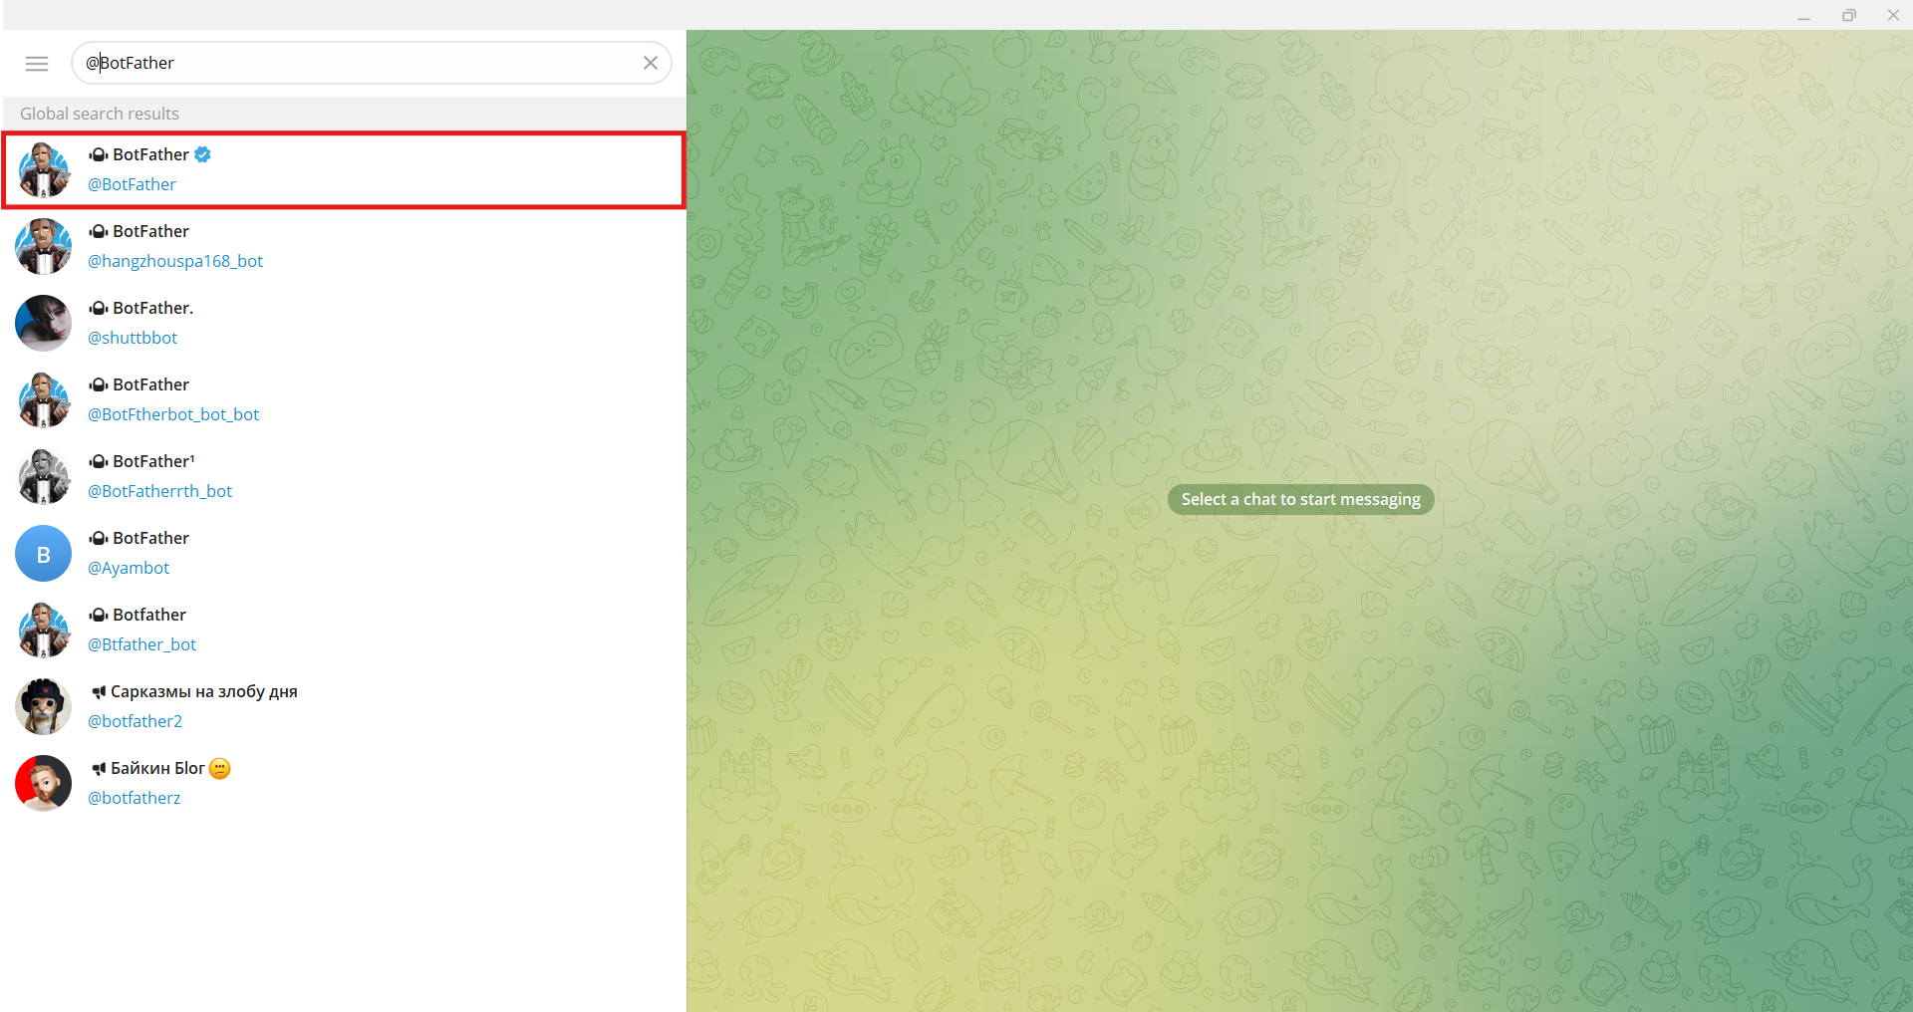Clear the search field text

[x=651, y=63]
